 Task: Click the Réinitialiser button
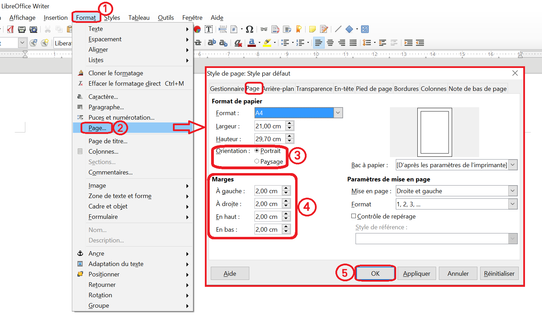click(499, 273)
